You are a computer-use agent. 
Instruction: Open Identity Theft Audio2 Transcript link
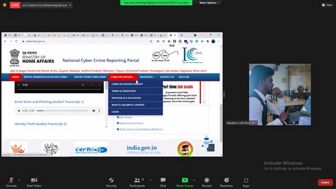[40, 124]
